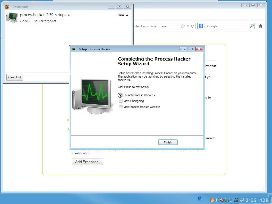Select processhacker-2.39-setup.exe filename in Downloads list

point(46,15)
